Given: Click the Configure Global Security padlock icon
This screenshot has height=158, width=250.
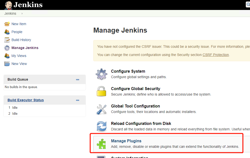Looking at the screenshot, I should coord(102,91).
